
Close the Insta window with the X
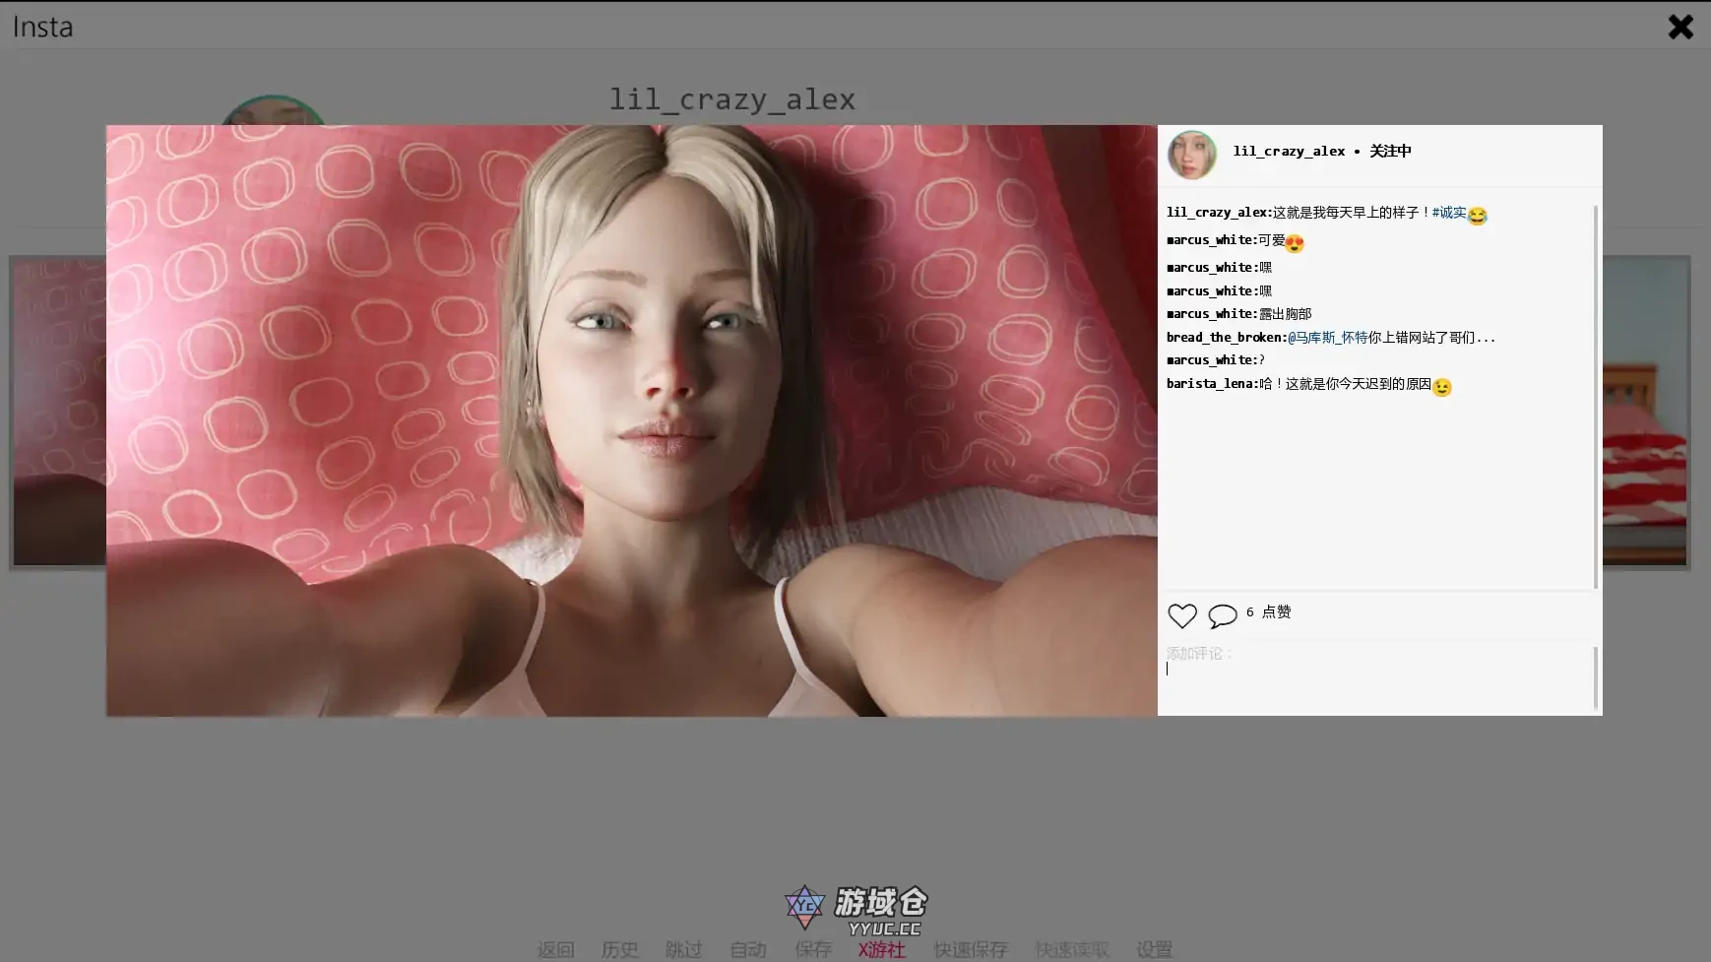click(1680, 27)
